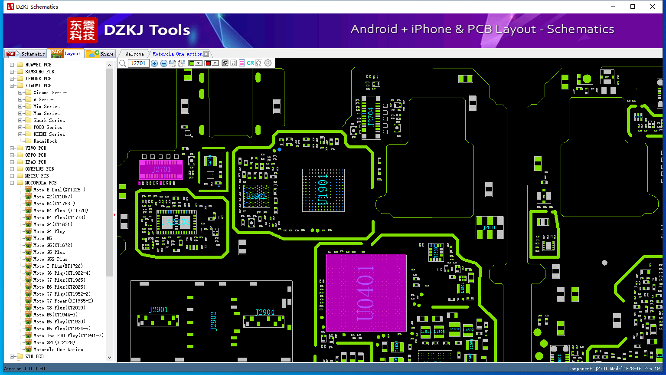Viewport: 666px width, 375px height.
Task: Click the tree scrollbar down arrow
Action: (x=109, y=358)
